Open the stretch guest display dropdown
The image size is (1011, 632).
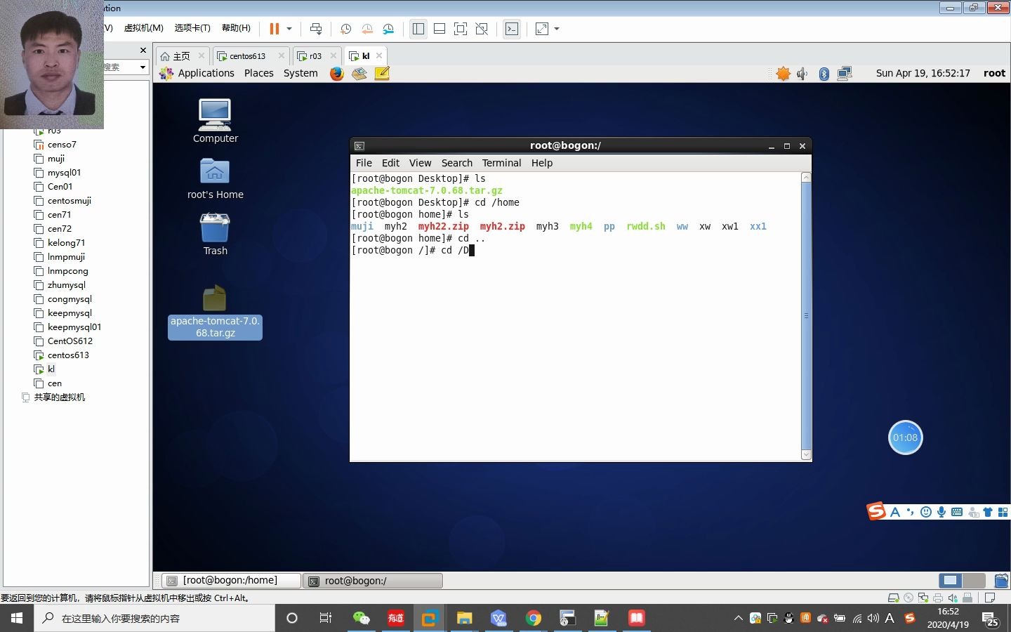[555, 29]
